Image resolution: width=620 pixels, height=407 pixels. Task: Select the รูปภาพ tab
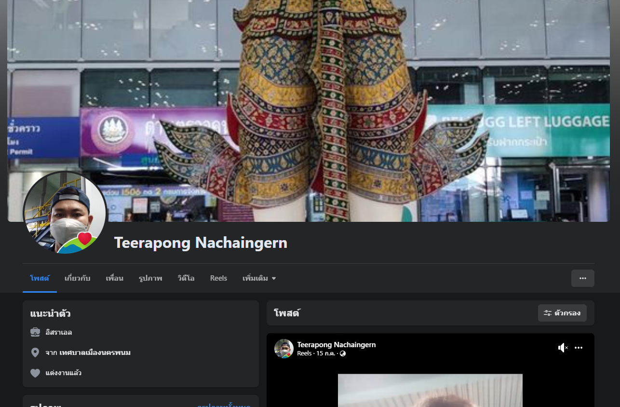click(150, 278)
